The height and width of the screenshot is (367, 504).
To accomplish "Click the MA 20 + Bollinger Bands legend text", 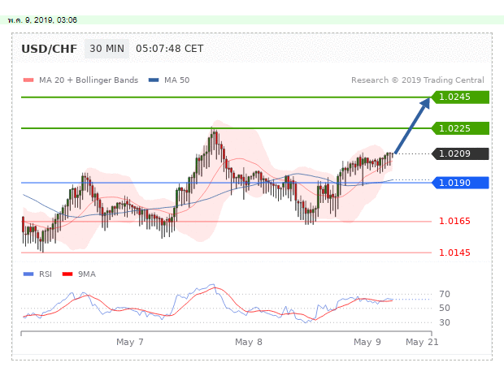I will (89, 80).
